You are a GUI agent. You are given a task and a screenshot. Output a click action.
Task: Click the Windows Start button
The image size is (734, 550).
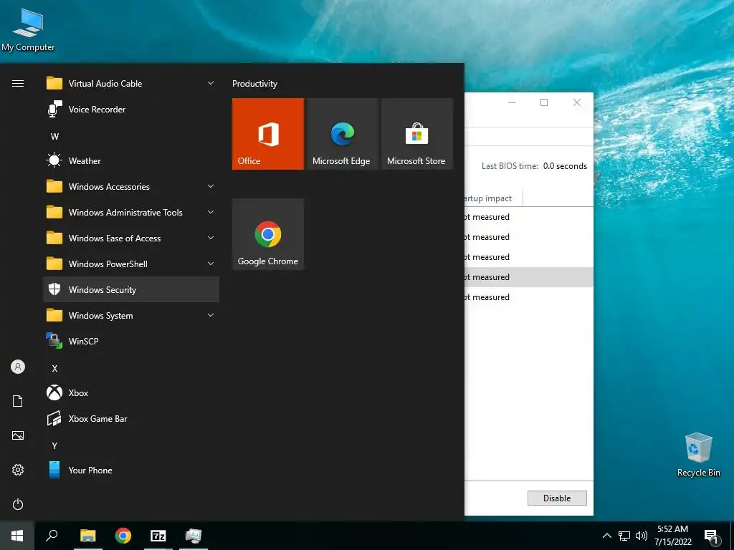coord(17,536)
